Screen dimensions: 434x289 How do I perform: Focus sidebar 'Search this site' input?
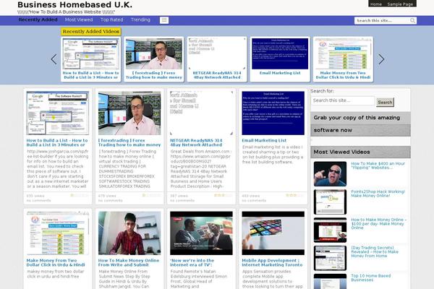pos(343,100)
